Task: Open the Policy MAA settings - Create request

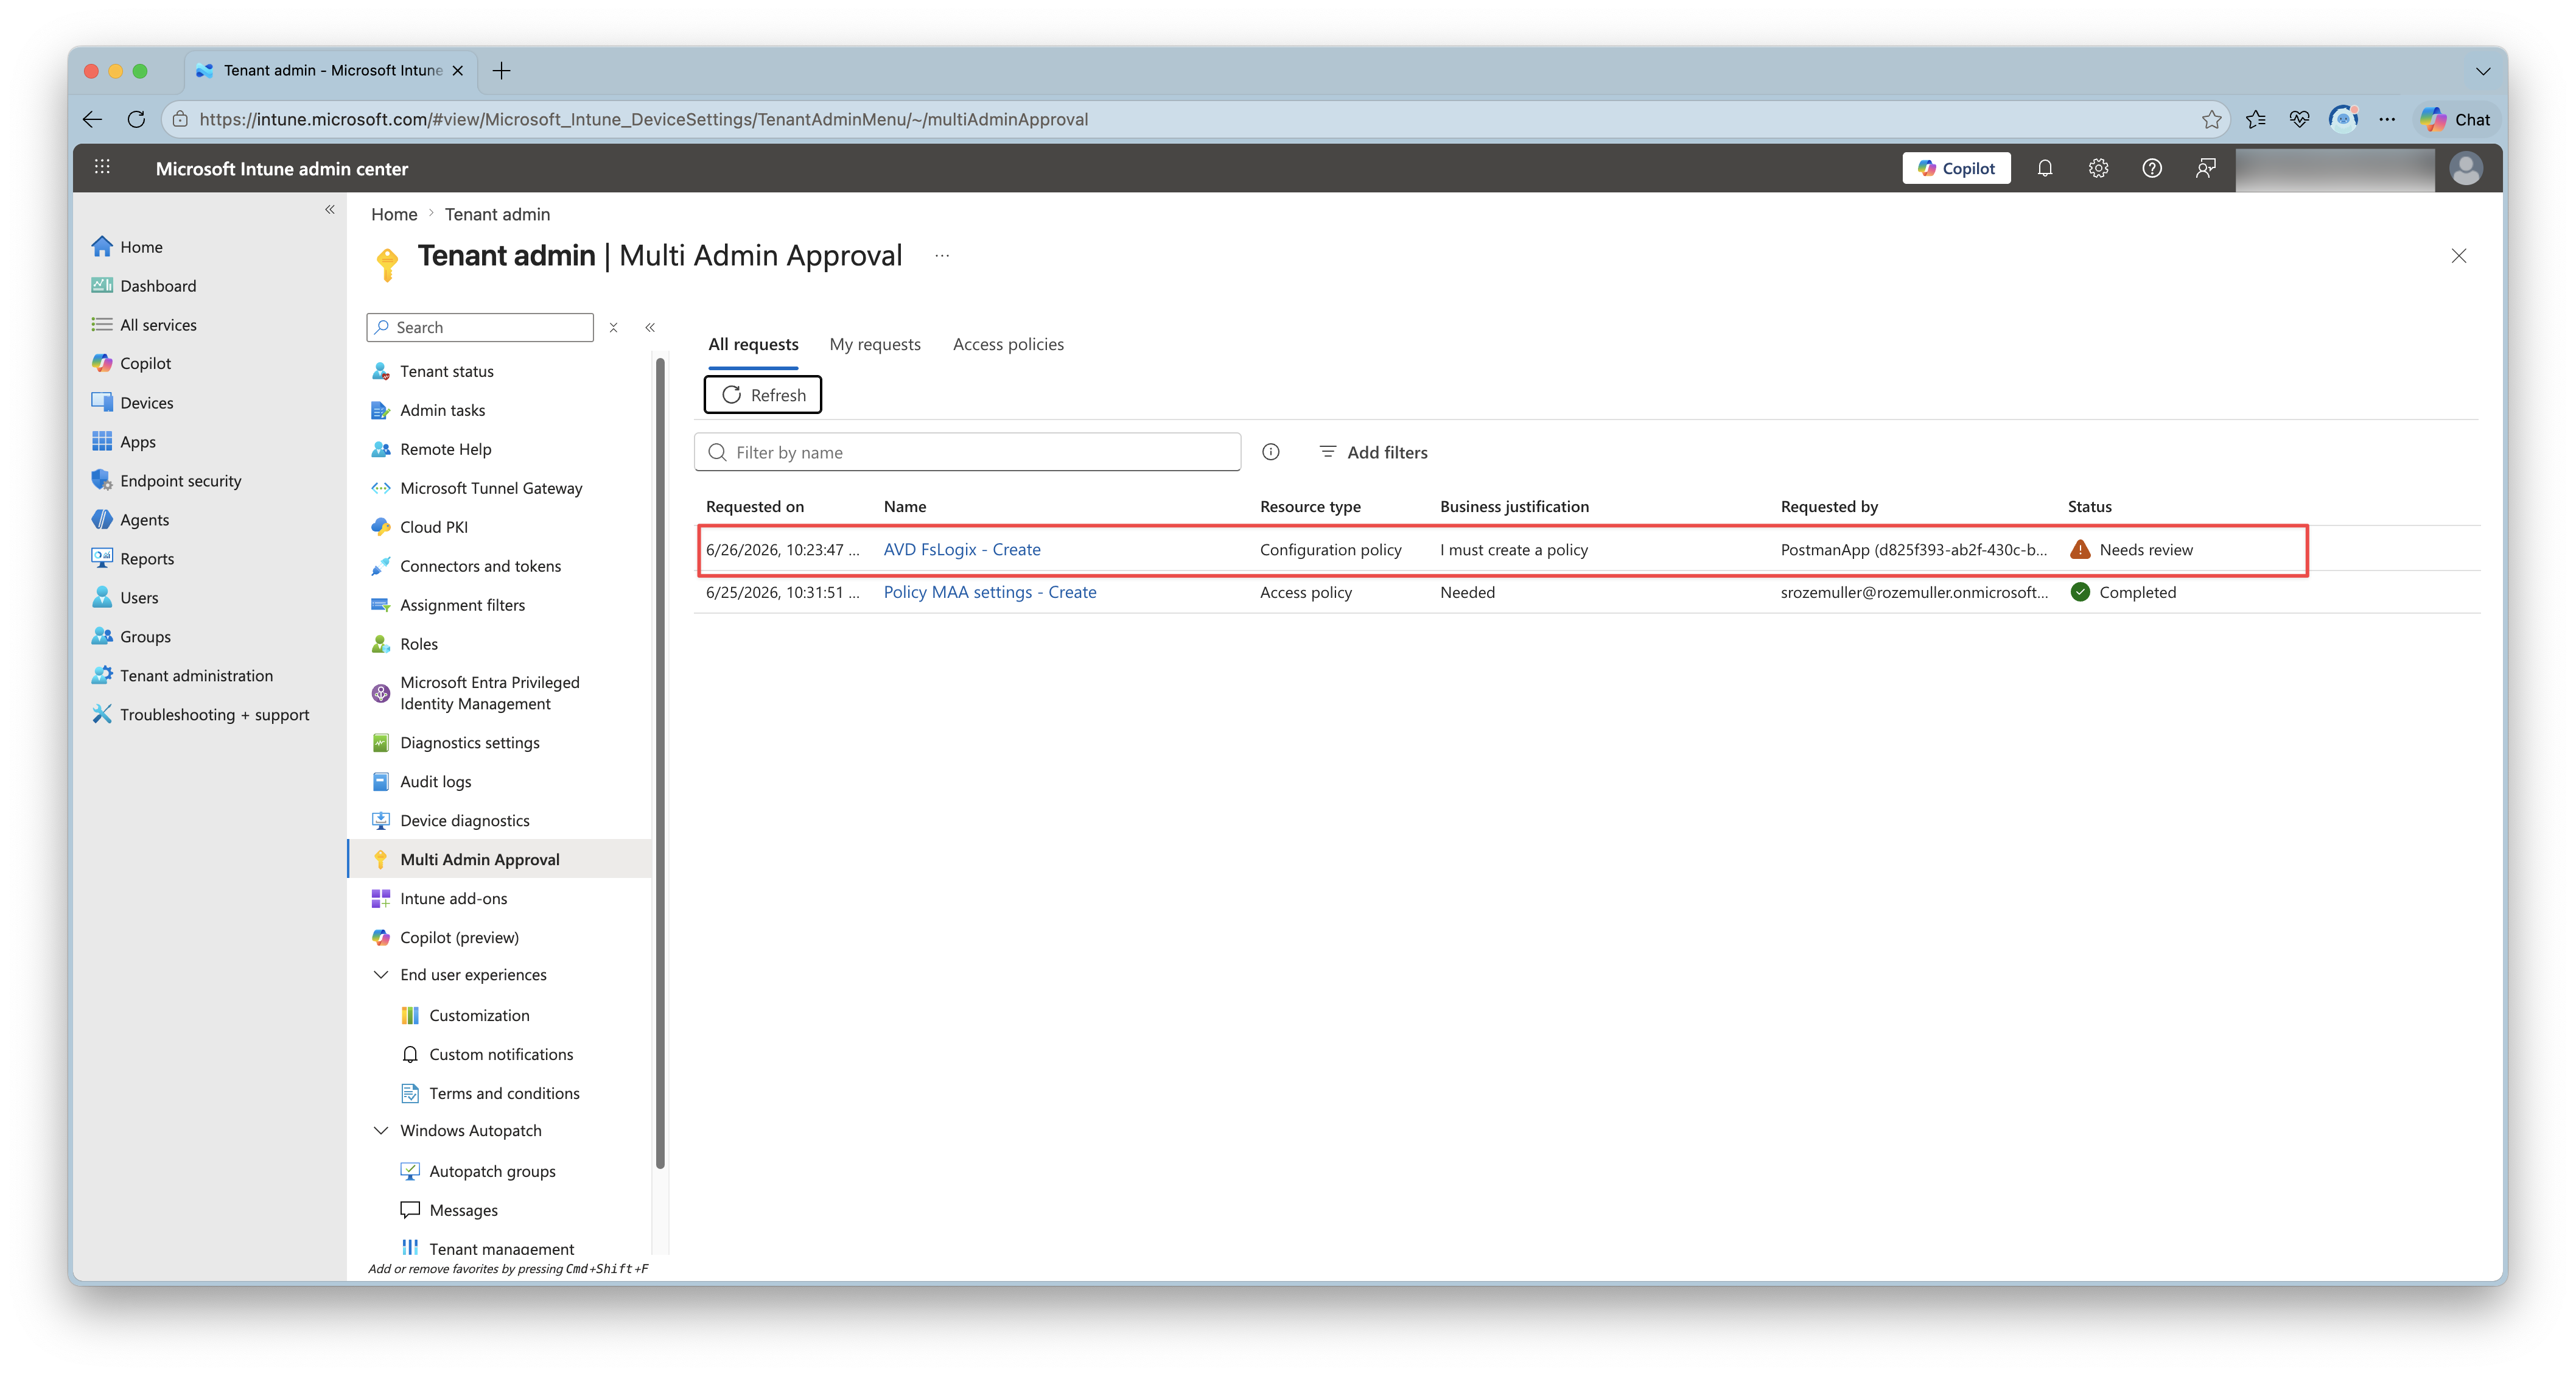Action: coord(990,592)
